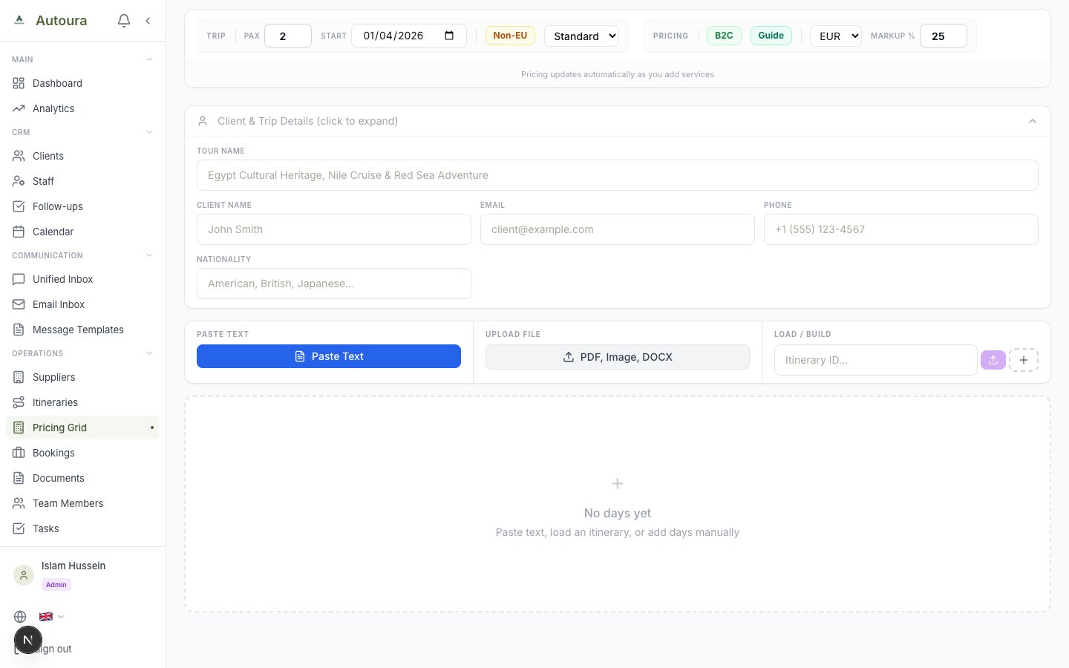Collapse the OPERATIONS sidebar section
Viewport: 1069px width, 668px height.
pyautogui.click(x=149, y=353)
